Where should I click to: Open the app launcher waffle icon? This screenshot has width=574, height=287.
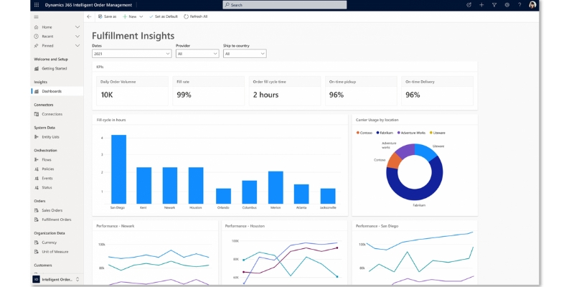click(x=37, y=4)
